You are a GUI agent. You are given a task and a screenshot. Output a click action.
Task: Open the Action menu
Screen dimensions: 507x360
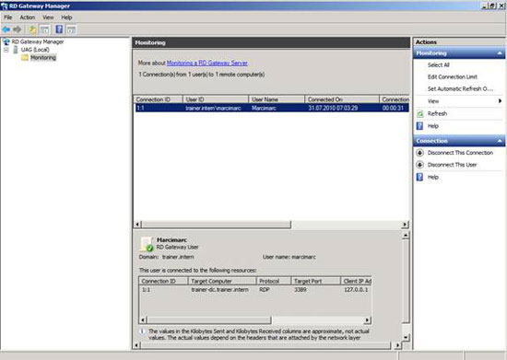28,17
